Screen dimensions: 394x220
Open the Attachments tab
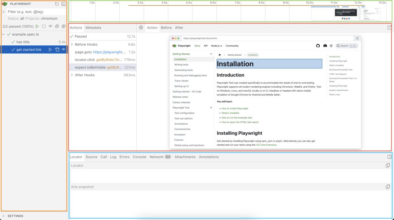[185, 157]
